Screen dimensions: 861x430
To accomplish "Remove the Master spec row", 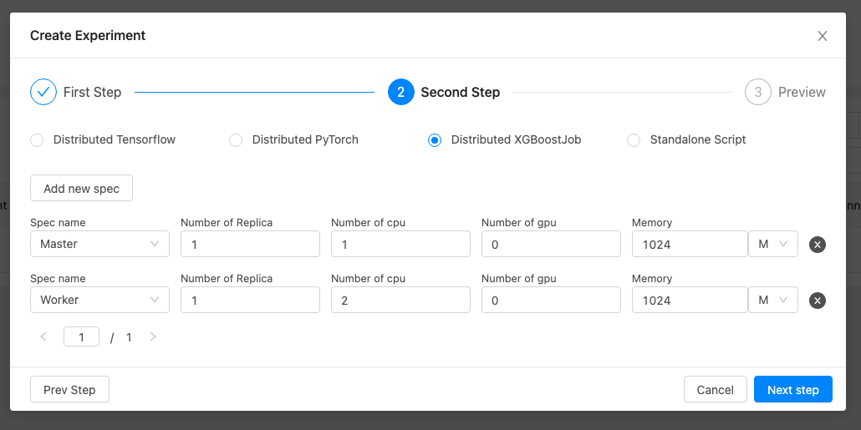I will pos(818,245).
